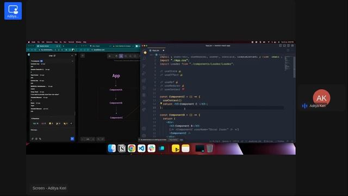
Task: Open the yellow play-icon app in the Dock
Action: (x=176, y=149)
